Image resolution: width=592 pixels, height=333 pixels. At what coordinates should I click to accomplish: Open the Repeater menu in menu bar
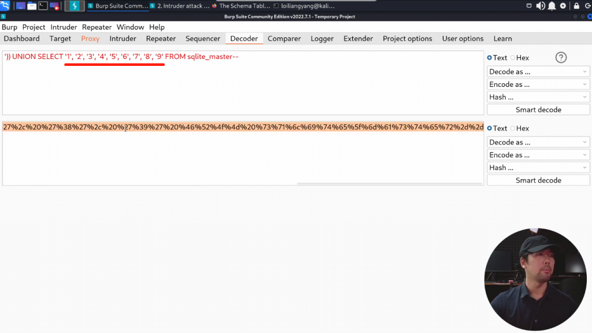(x=97, y=27)
